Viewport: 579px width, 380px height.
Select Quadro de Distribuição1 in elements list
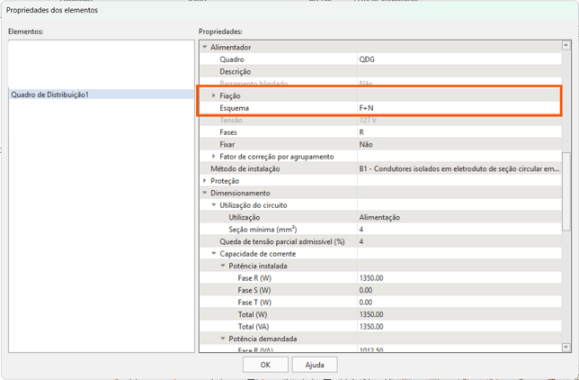[x=50, y=95]
